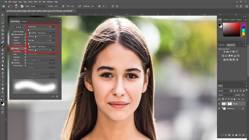Expand the Opacity dropdown in options bar
This screenshot has height=140, width=249.
59,6
